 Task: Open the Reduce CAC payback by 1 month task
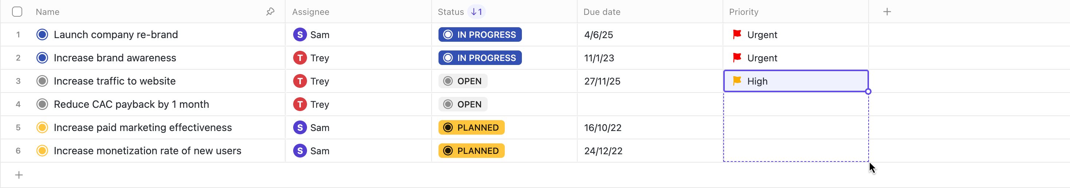point(131,105)
